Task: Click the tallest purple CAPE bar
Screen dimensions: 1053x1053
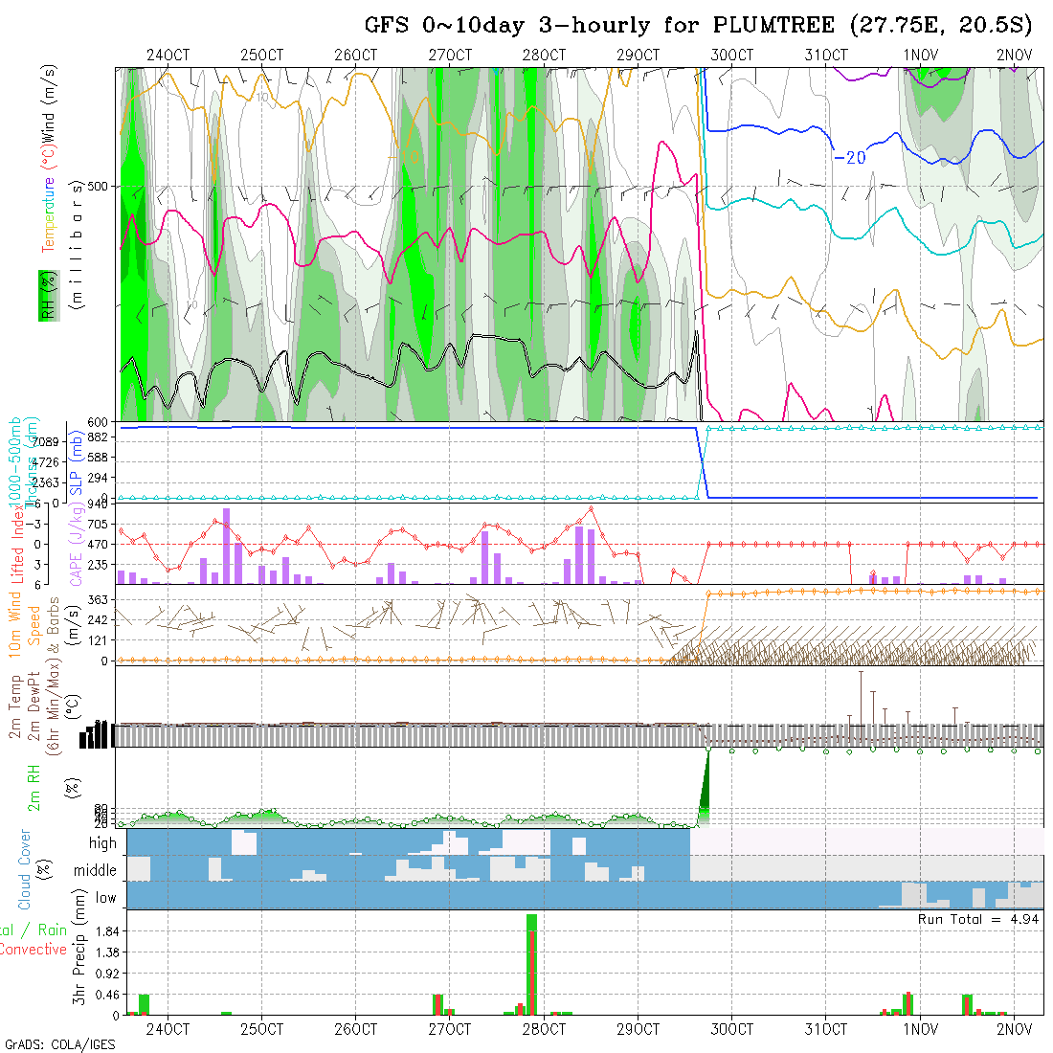Action: click(x=227, y=546)
